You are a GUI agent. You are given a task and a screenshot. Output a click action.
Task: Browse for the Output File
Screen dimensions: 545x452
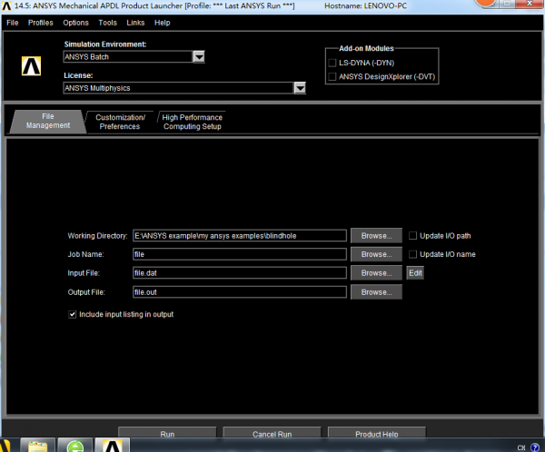pyautogui.click(x=376, y=292)
